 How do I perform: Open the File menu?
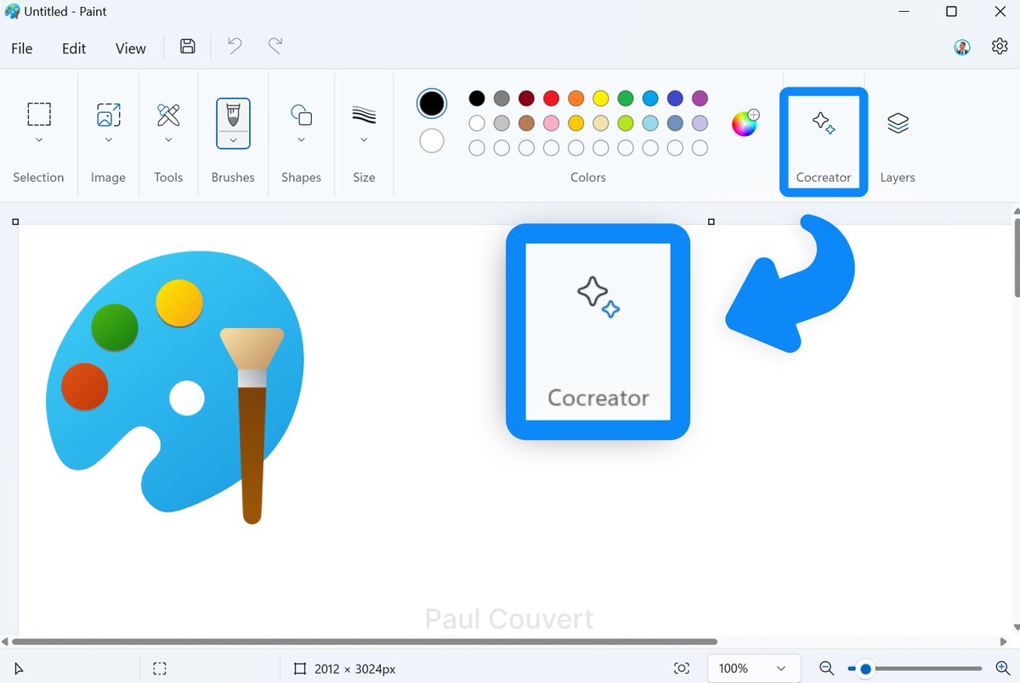click(22, 48)
